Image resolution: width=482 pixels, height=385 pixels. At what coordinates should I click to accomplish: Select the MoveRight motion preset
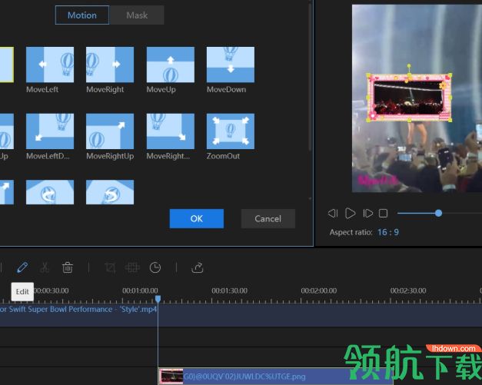click(x=110, y=65)
